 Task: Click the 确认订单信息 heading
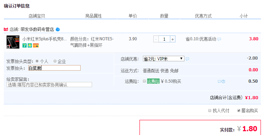click(x=17, y=6)
